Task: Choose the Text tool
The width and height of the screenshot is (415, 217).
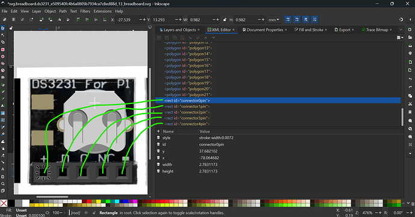Action: (3, 106)
